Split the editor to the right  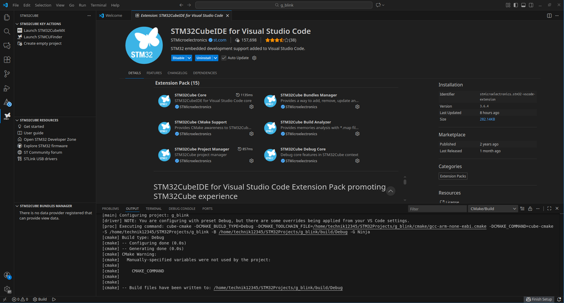coord(549,16)
